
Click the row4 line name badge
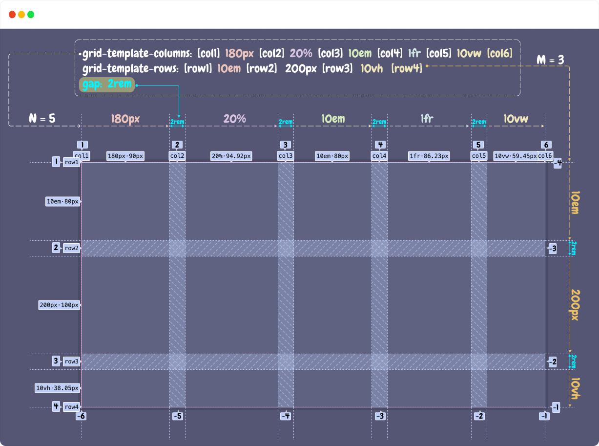point(72,407)
